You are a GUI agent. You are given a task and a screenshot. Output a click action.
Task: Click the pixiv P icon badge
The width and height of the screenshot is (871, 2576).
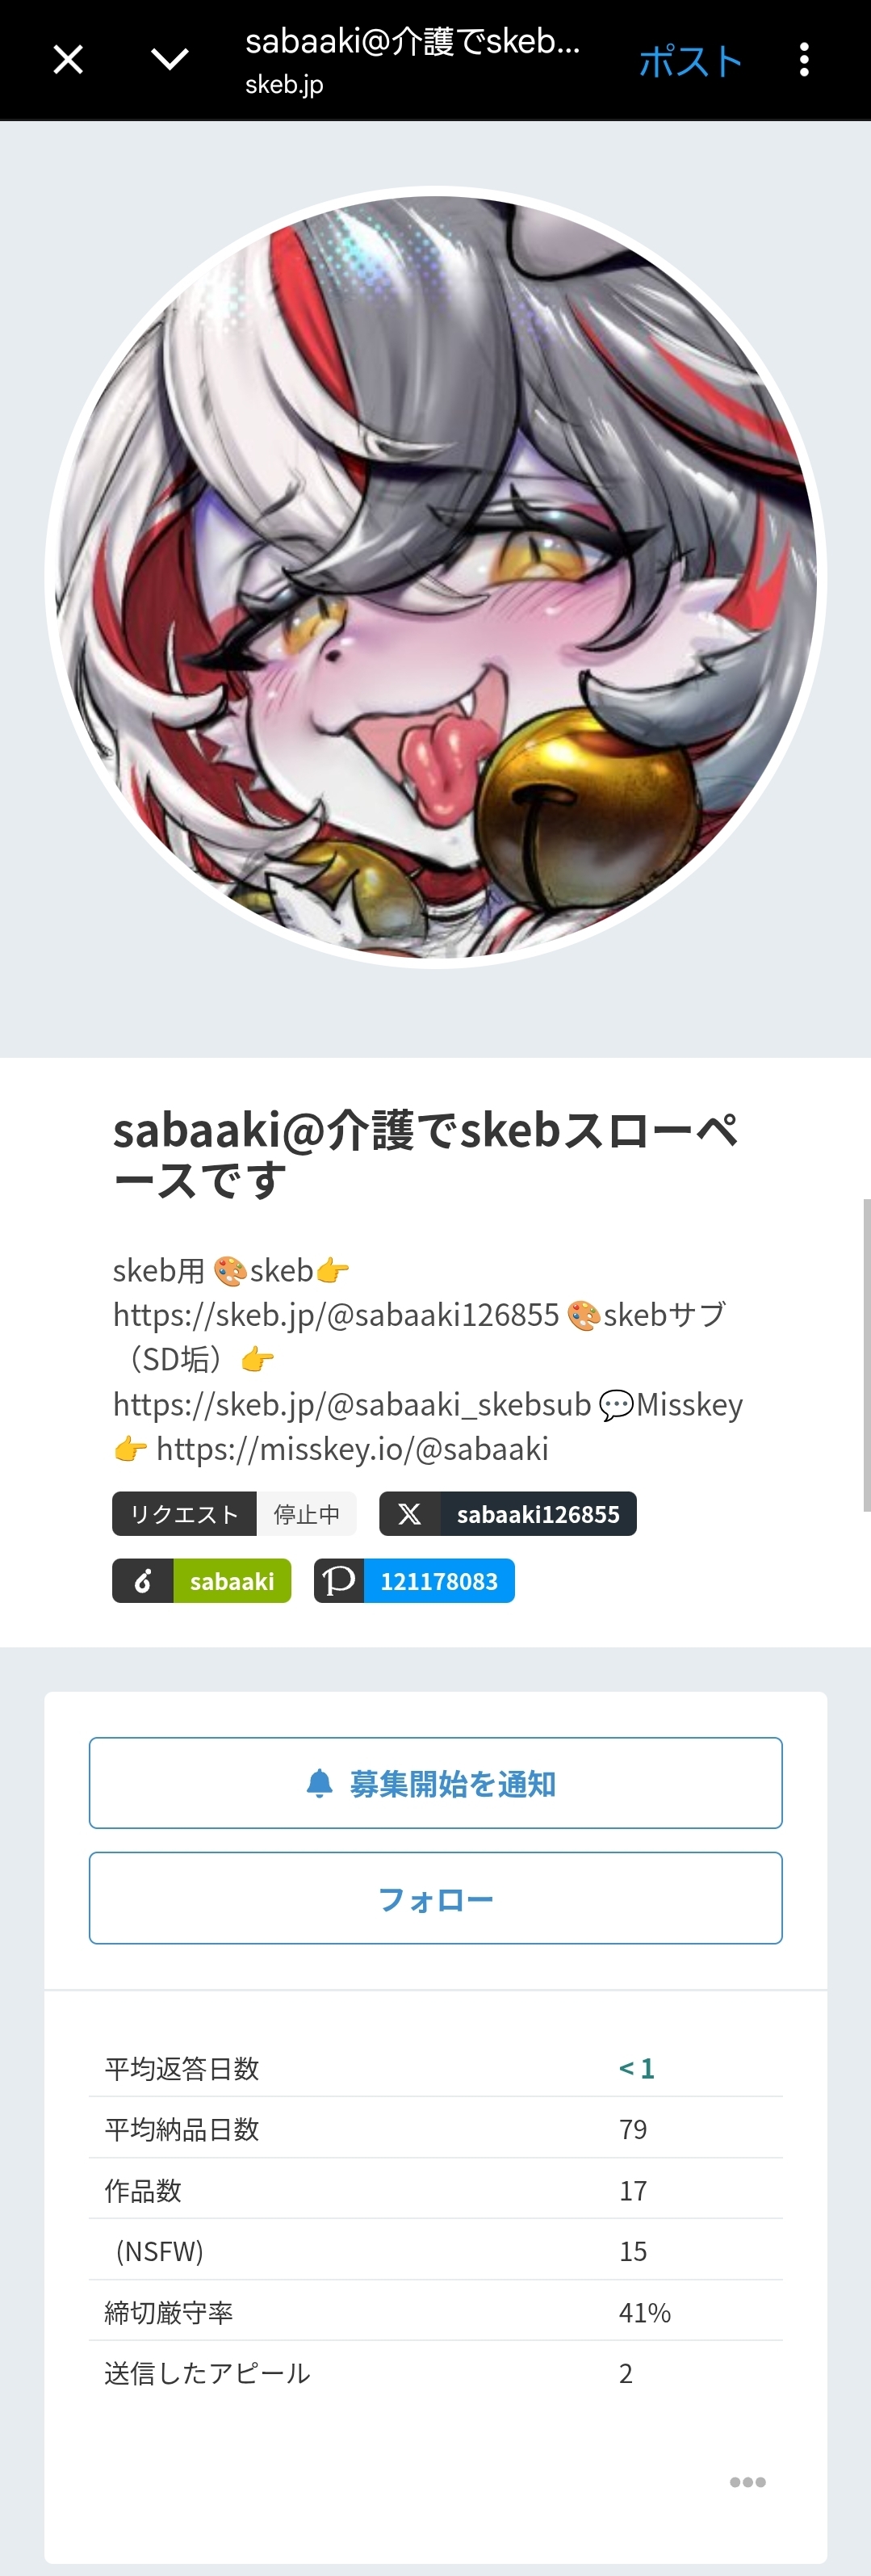[339, 1581]
